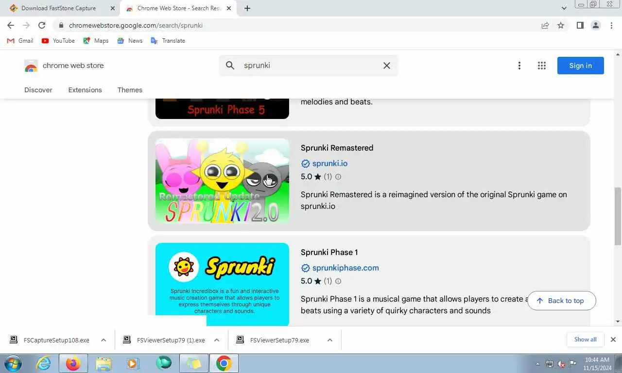622x373 pixels.
Task: Expand the tab search chevron
Action: click(x=564, y=8)
